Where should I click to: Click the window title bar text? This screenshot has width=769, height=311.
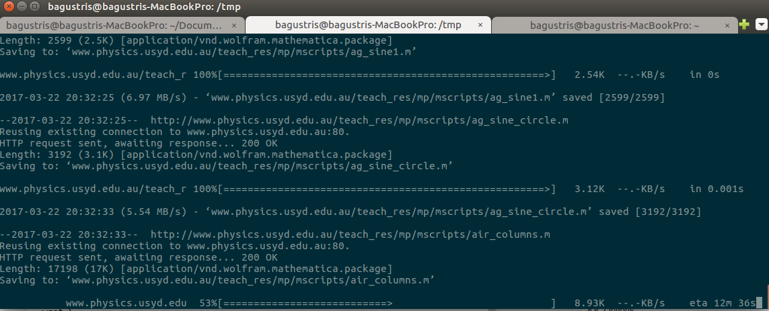point(144,7)
